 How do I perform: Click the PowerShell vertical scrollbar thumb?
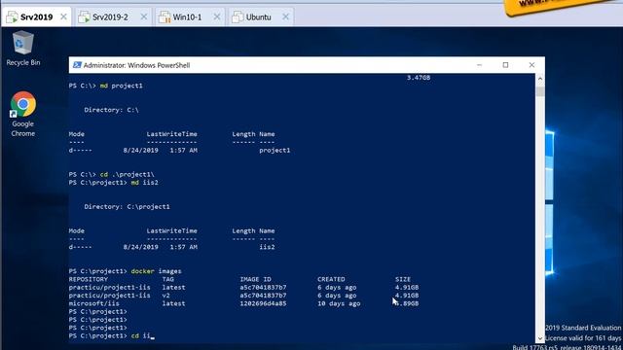540,91
